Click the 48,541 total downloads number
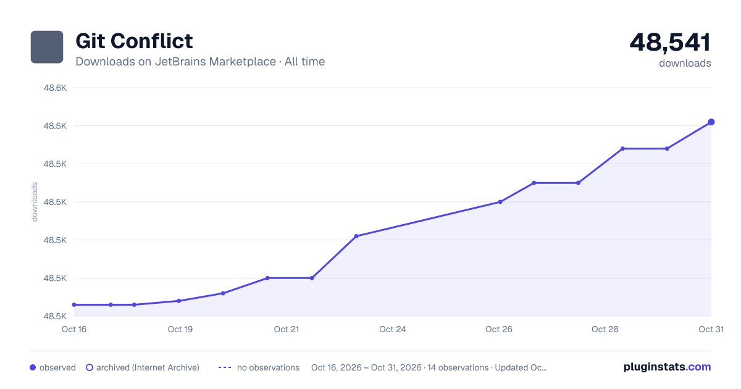The height and width of the screenshot is (389, 741). (x=670, y=42)
